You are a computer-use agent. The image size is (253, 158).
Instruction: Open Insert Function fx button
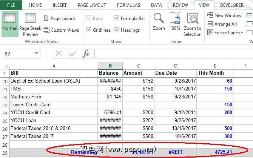[x=86, y=54]
